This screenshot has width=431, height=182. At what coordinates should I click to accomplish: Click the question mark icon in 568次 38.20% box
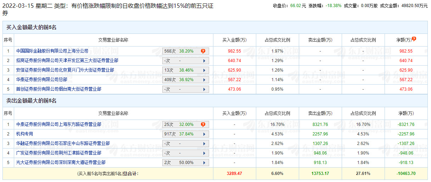203,51
